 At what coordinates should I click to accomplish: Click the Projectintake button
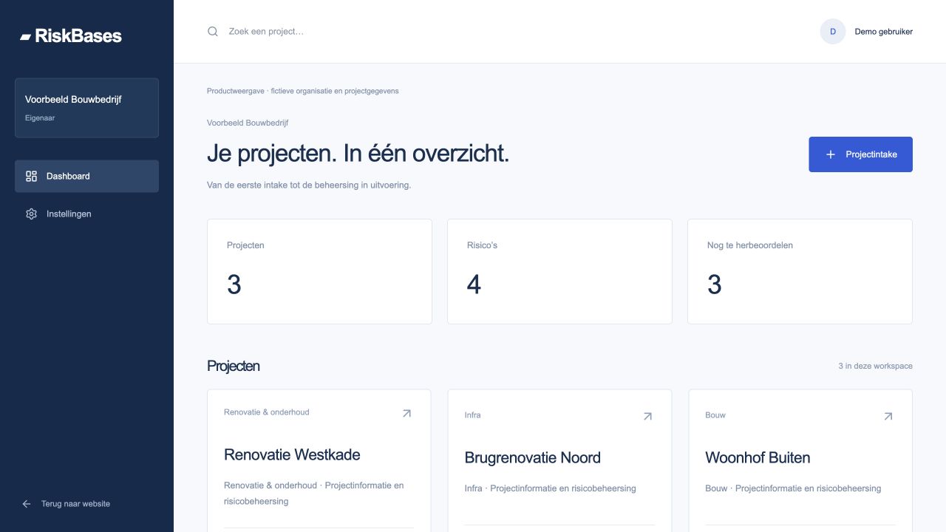pyautogui.click(x=860, y=154)
